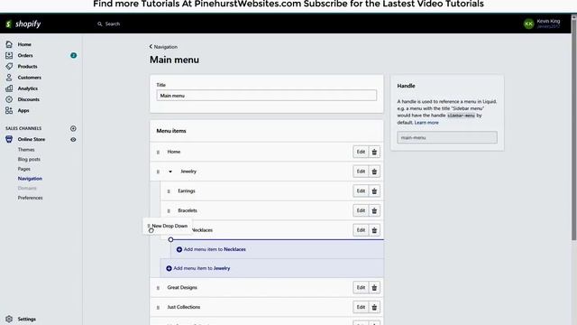Image resolution: width=577 pixels, height=325 pixels.
Task: Delete the Home menu item
Action: point(374,152)
